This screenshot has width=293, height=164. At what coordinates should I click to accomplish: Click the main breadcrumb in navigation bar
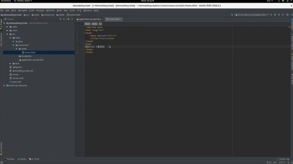tap(35, 15)
